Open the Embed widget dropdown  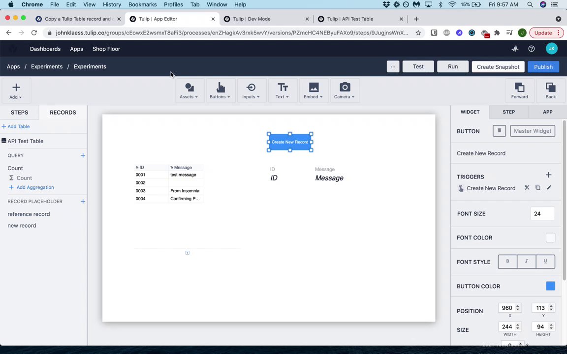coord(313,90)
